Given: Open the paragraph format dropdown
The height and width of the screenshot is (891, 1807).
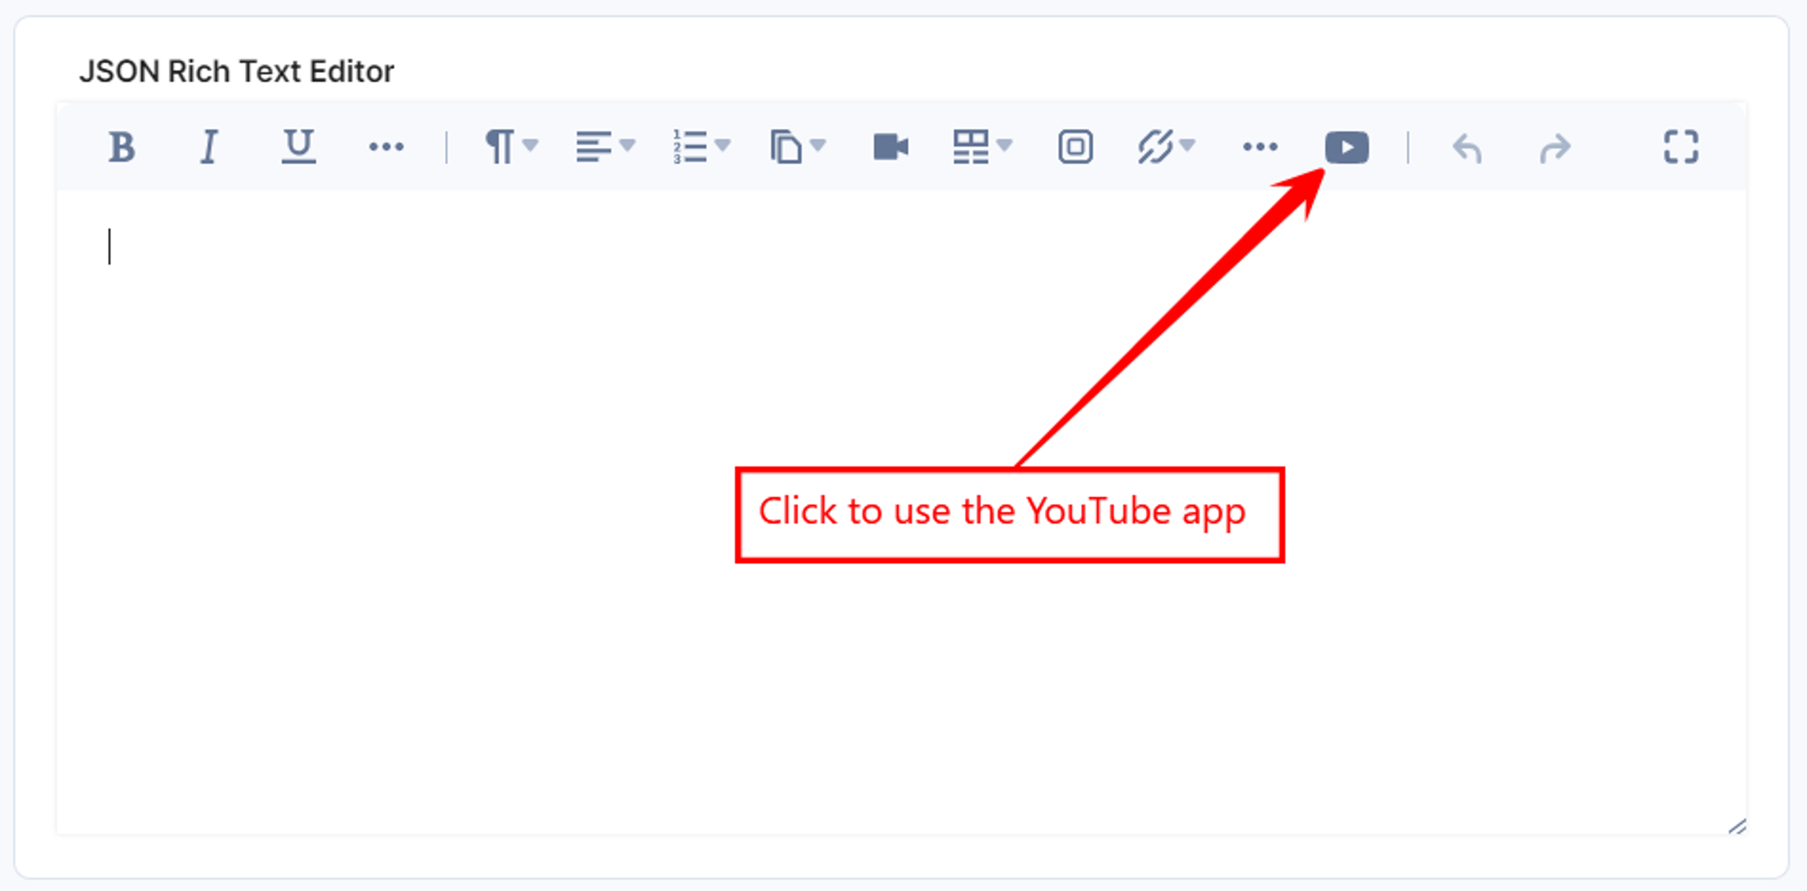Looking at the screenshot, I should tap(512, 147).
